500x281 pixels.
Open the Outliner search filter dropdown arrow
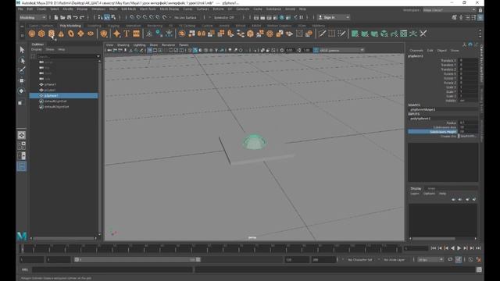pos(98,56)
